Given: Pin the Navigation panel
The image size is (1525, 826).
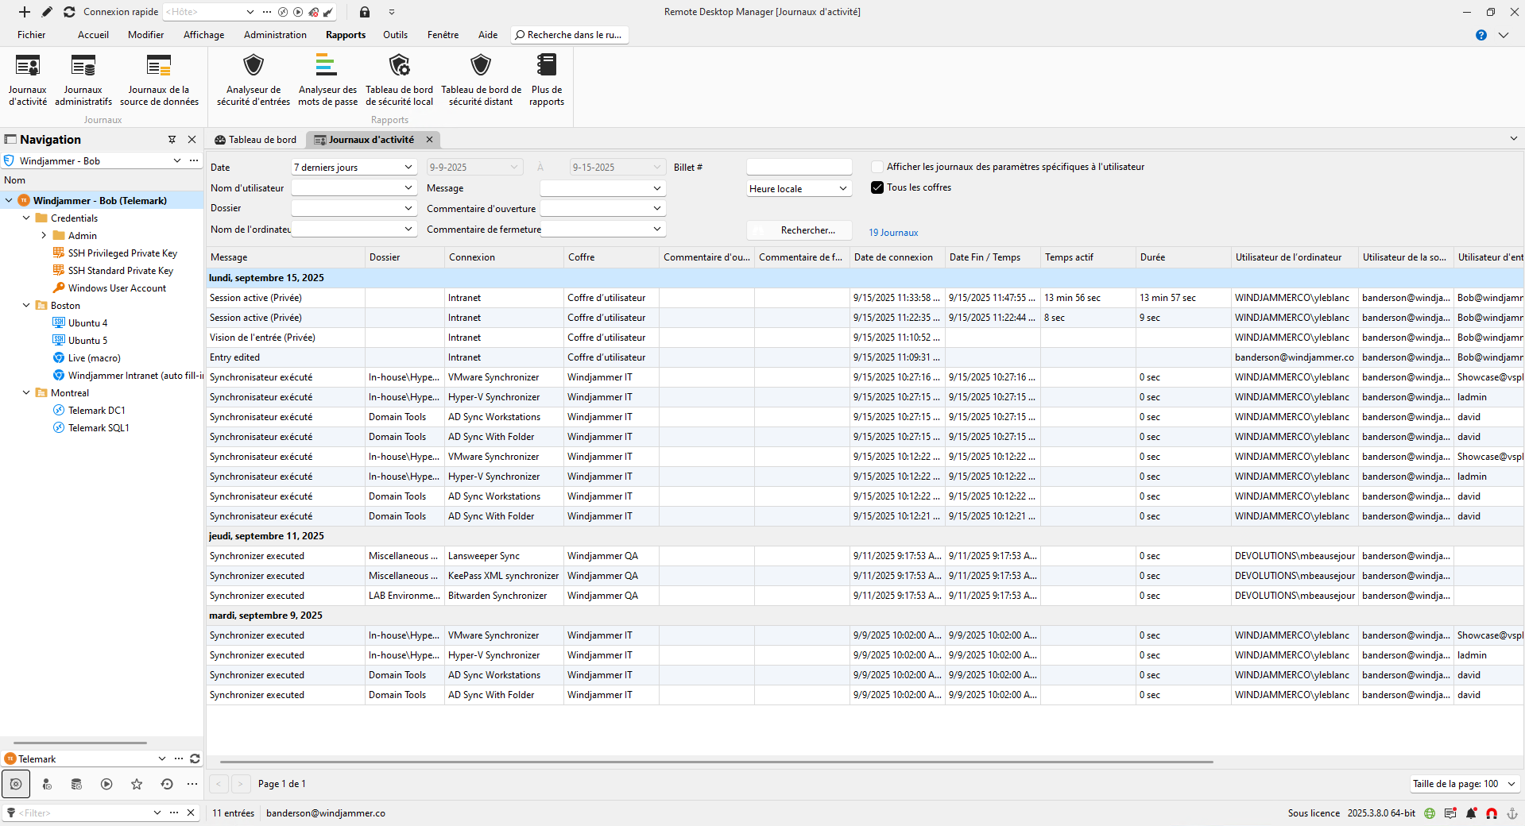Looking at the screenshot, I should coord(172,140).
